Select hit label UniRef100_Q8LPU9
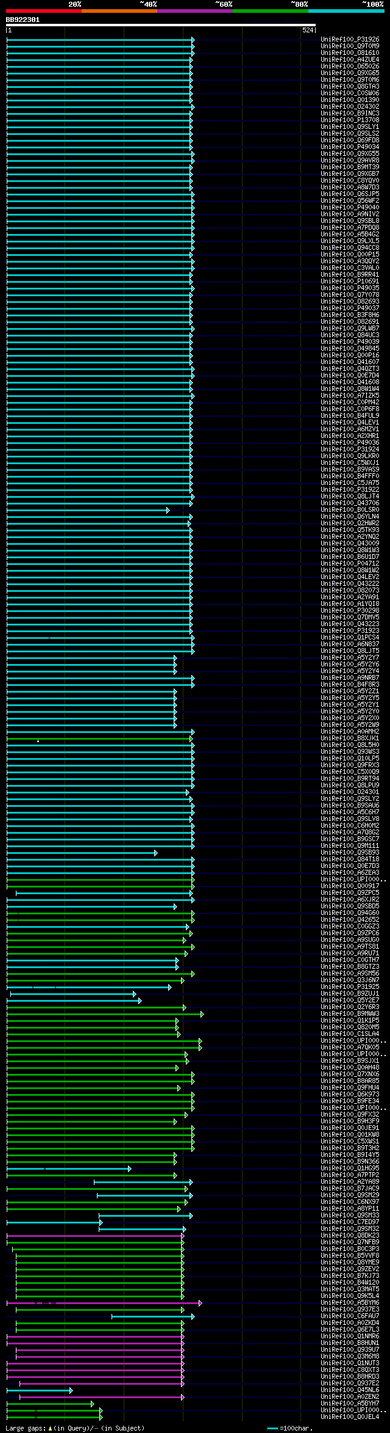Screen dimensions: 390x1433 coord(350,786)
